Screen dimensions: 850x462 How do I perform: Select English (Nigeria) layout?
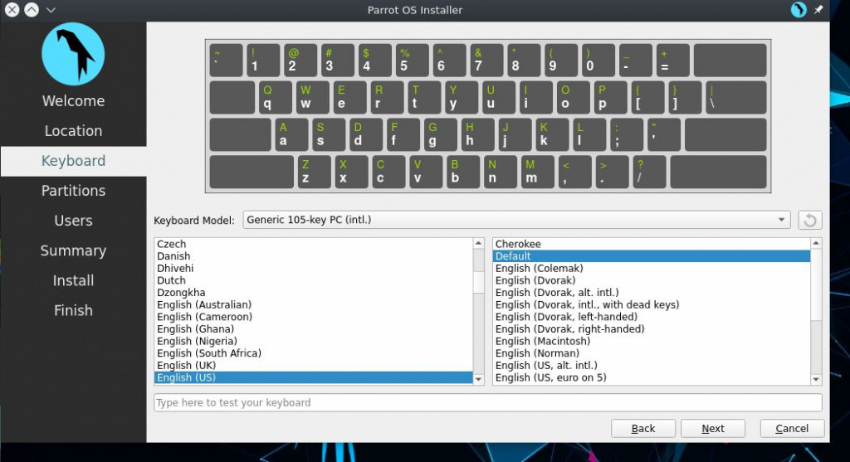pyautogui.click(x=313, y=341)
